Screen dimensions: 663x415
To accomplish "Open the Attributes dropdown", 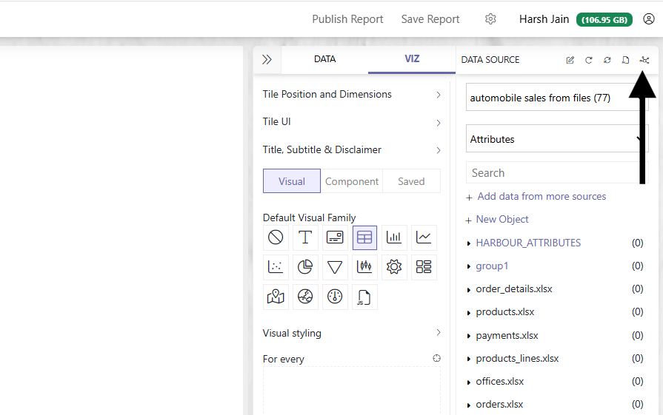I will 557,139.
